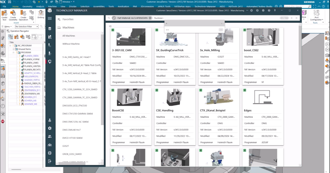Click the three dots icon in Technology Manager header
This screenshot has height=173, width=330.
247,10
